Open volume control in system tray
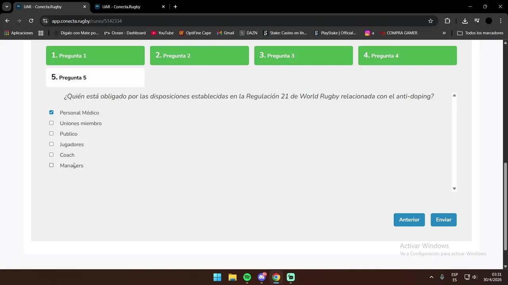The image size is (508, 285). coord(474,277)
